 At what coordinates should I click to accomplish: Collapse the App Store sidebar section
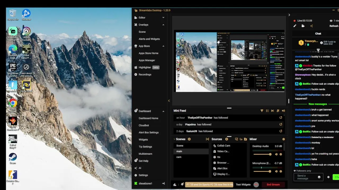click(163, 46)
